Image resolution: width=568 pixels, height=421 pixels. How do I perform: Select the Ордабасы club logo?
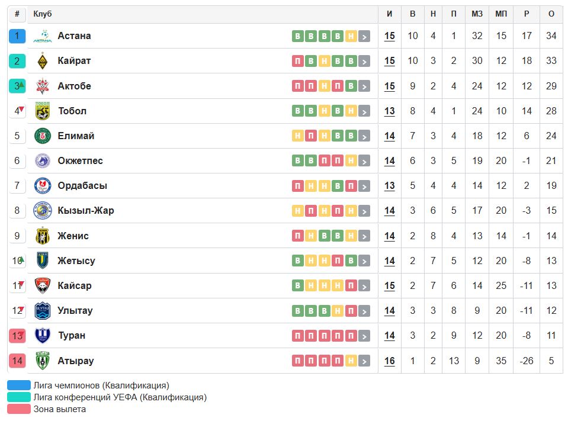click(43, 186)
